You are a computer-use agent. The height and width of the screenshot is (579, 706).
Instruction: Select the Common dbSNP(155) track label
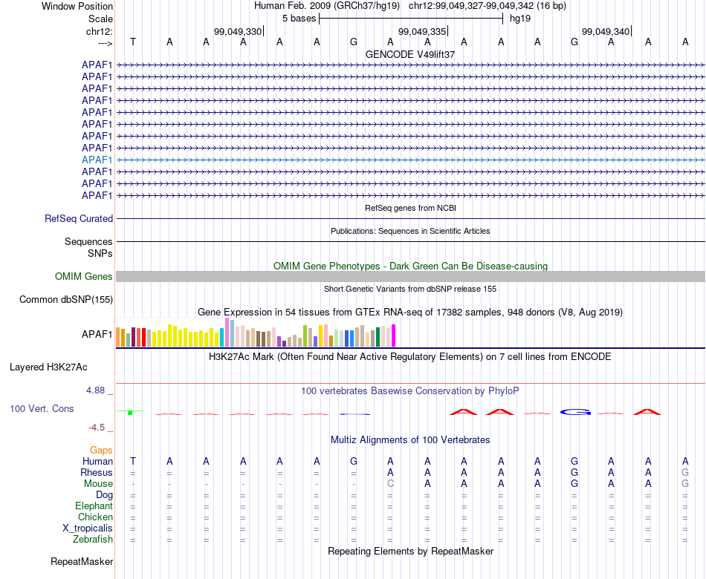click(66, 300)
